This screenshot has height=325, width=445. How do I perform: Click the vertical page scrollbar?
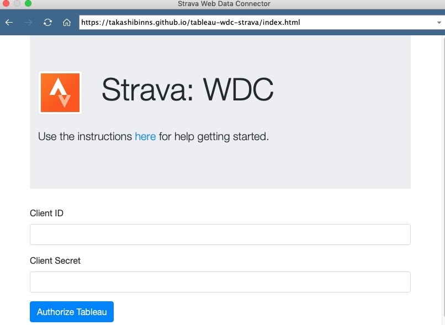click(443, 177)
